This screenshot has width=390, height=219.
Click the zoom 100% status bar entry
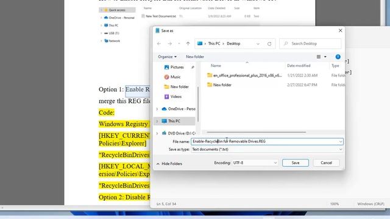click(335, 204)
